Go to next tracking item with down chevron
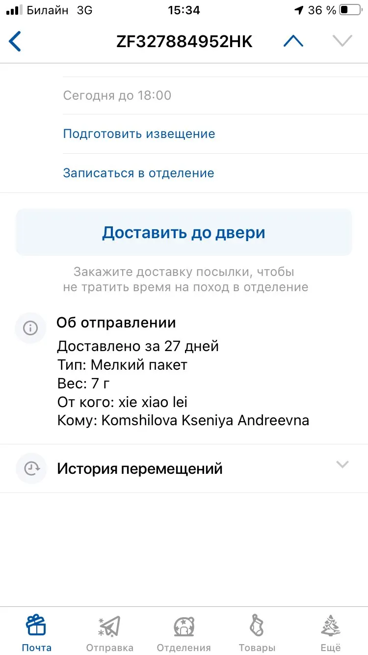The image size is (368, 655). point(342,41)
